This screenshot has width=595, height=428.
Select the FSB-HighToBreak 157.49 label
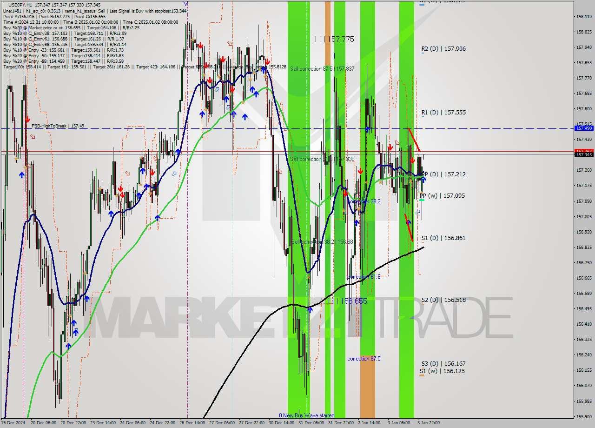(58, 126)
